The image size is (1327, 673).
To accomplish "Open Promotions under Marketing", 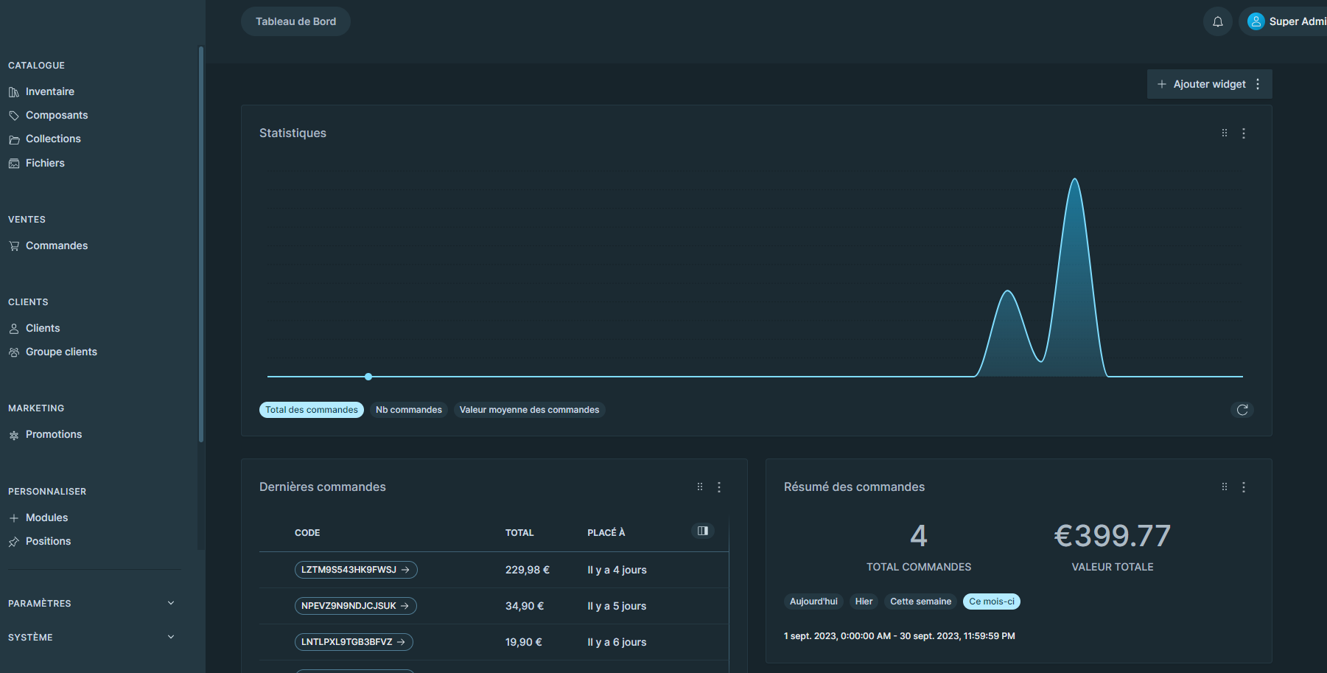I will click(54, 434).
